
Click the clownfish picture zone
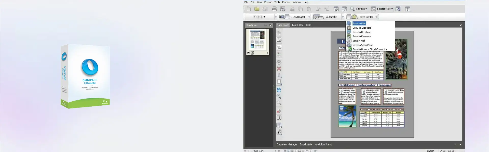click(x=396, y=59)
